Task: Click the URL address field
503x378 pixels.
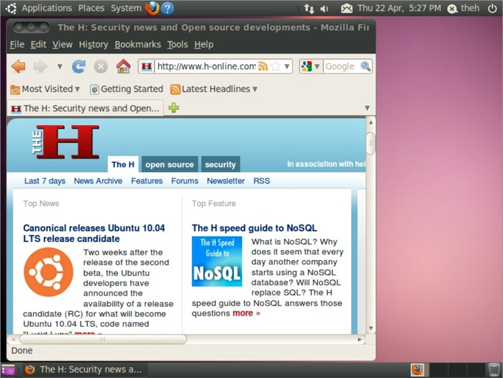Action: pos(206,67)
